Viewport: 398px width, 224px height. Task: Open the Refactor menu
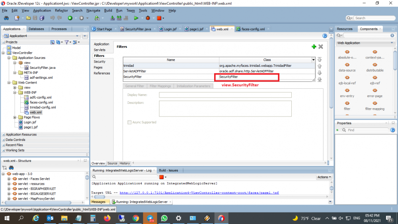pos(61,10)
